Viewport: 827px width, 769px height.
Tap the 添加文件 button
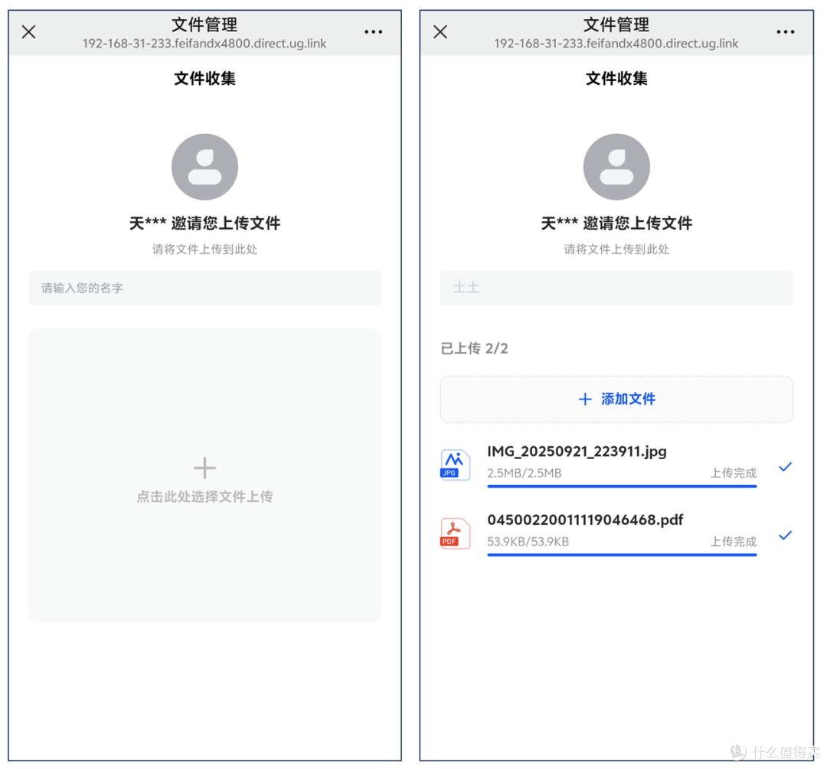point(616,399)
